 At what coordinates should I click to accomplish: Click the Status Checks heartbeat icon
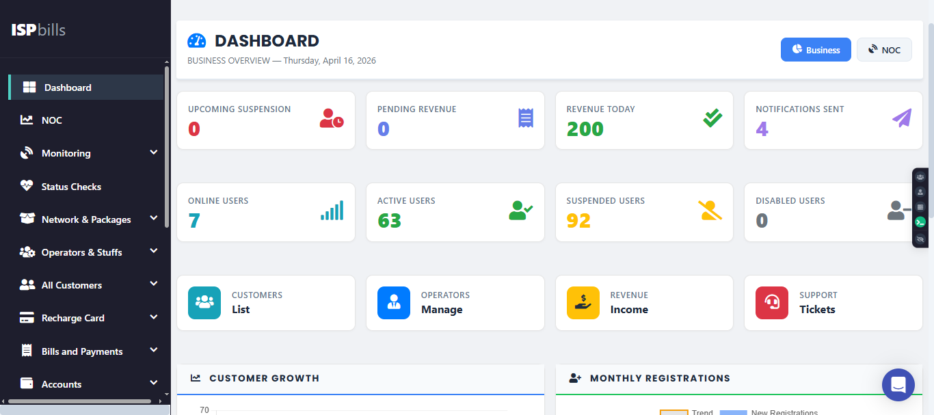[29, 186]
